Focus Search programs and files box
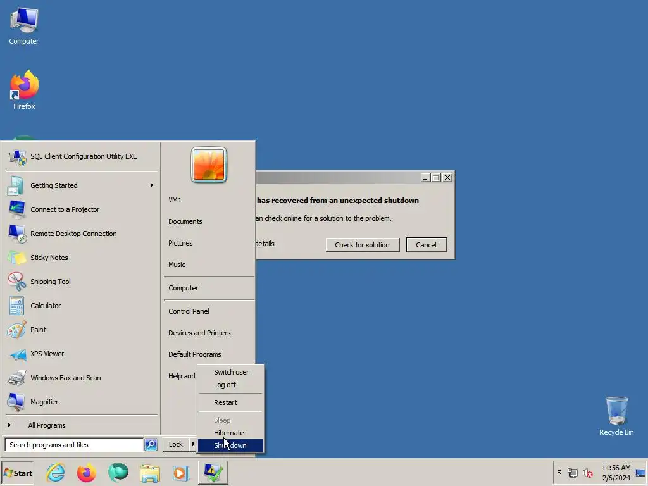The width and height of the screenshot is (648, 486). (x=74, y=445)
